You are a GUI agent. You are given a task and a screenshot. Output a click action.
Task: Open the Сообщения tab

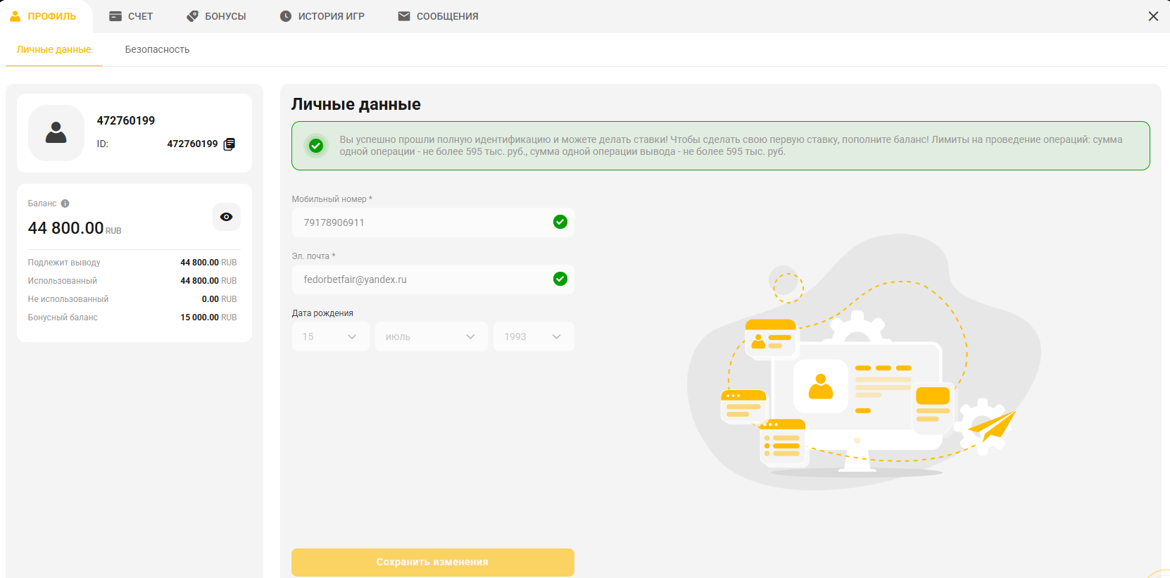coord(438,16)
